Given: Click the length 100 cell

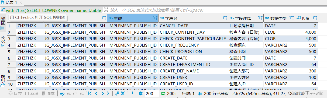Looking at the screenshot, I should [307, 78].
